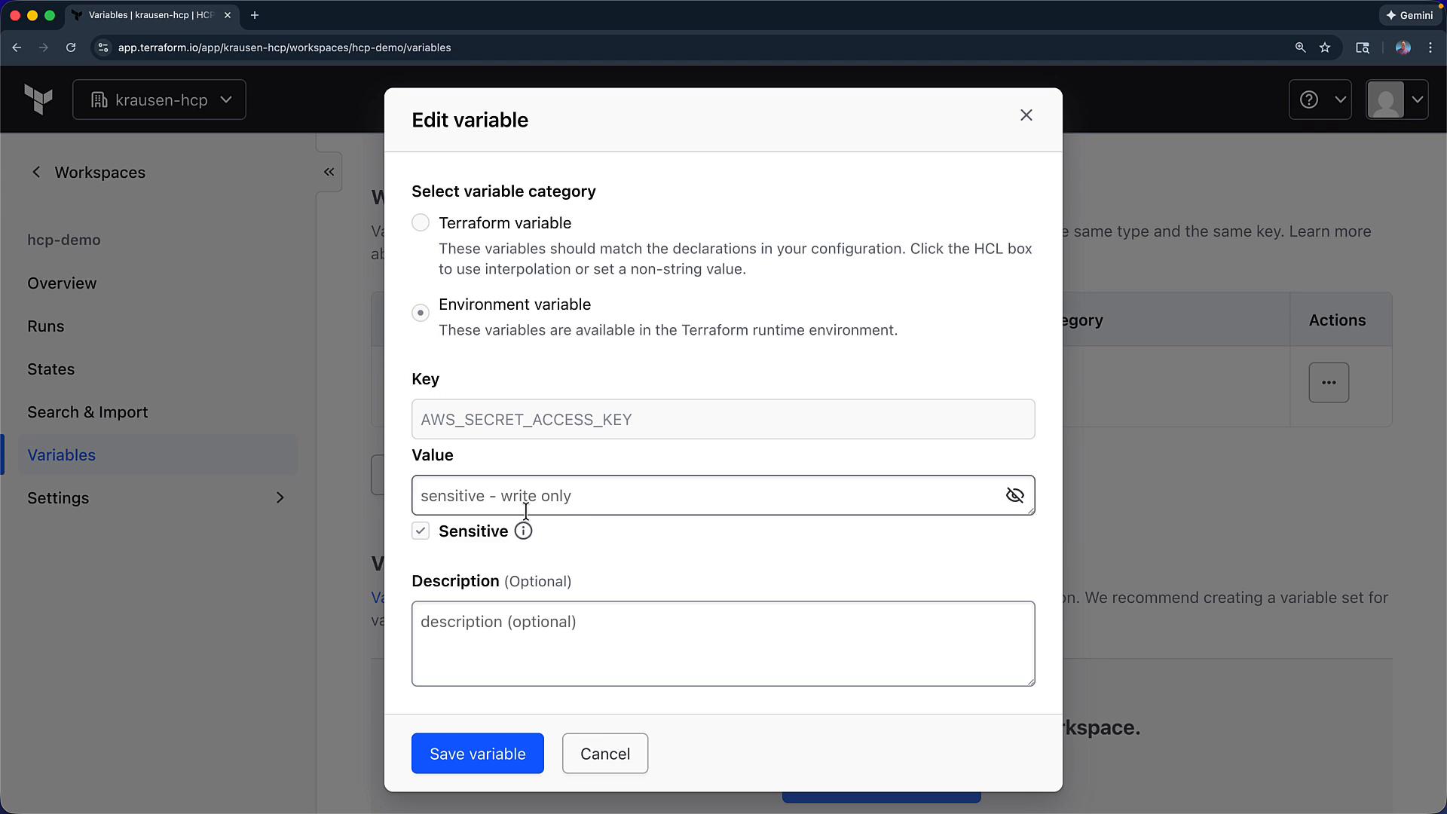Click the address bar URL
Screen dimensions: 1447x814
click(x=284, y=47)
